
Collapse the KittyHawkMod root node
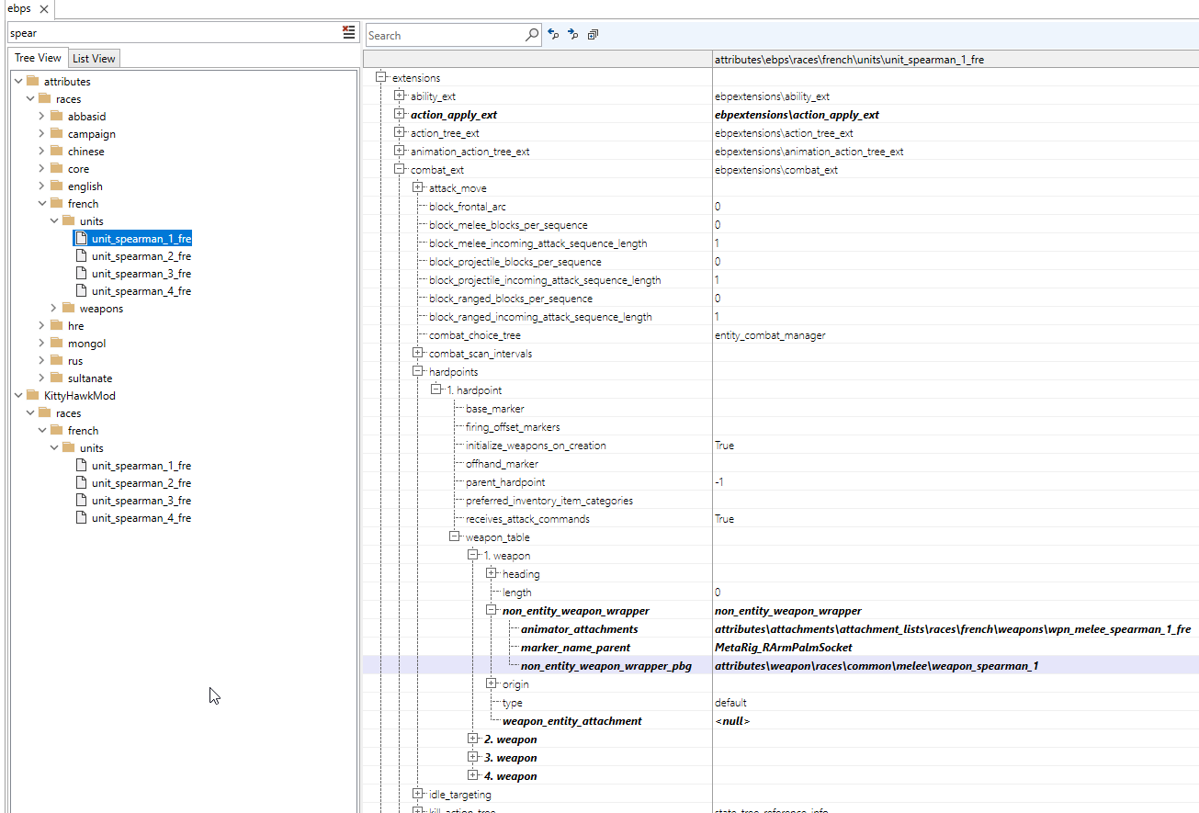[x=18, y=395]
